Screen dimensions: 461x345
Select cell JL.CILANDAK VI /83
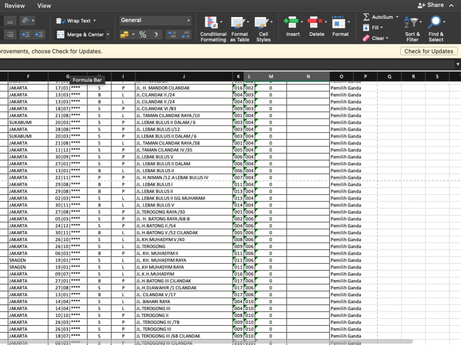(x=184, y=109)
